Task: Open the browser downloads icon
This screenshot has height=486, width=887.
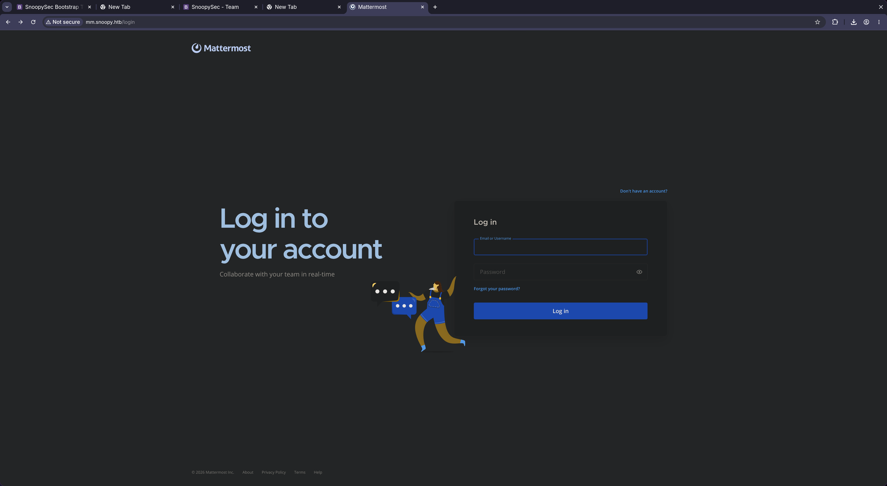Action: pyautogui.click(x=854, y=22)
